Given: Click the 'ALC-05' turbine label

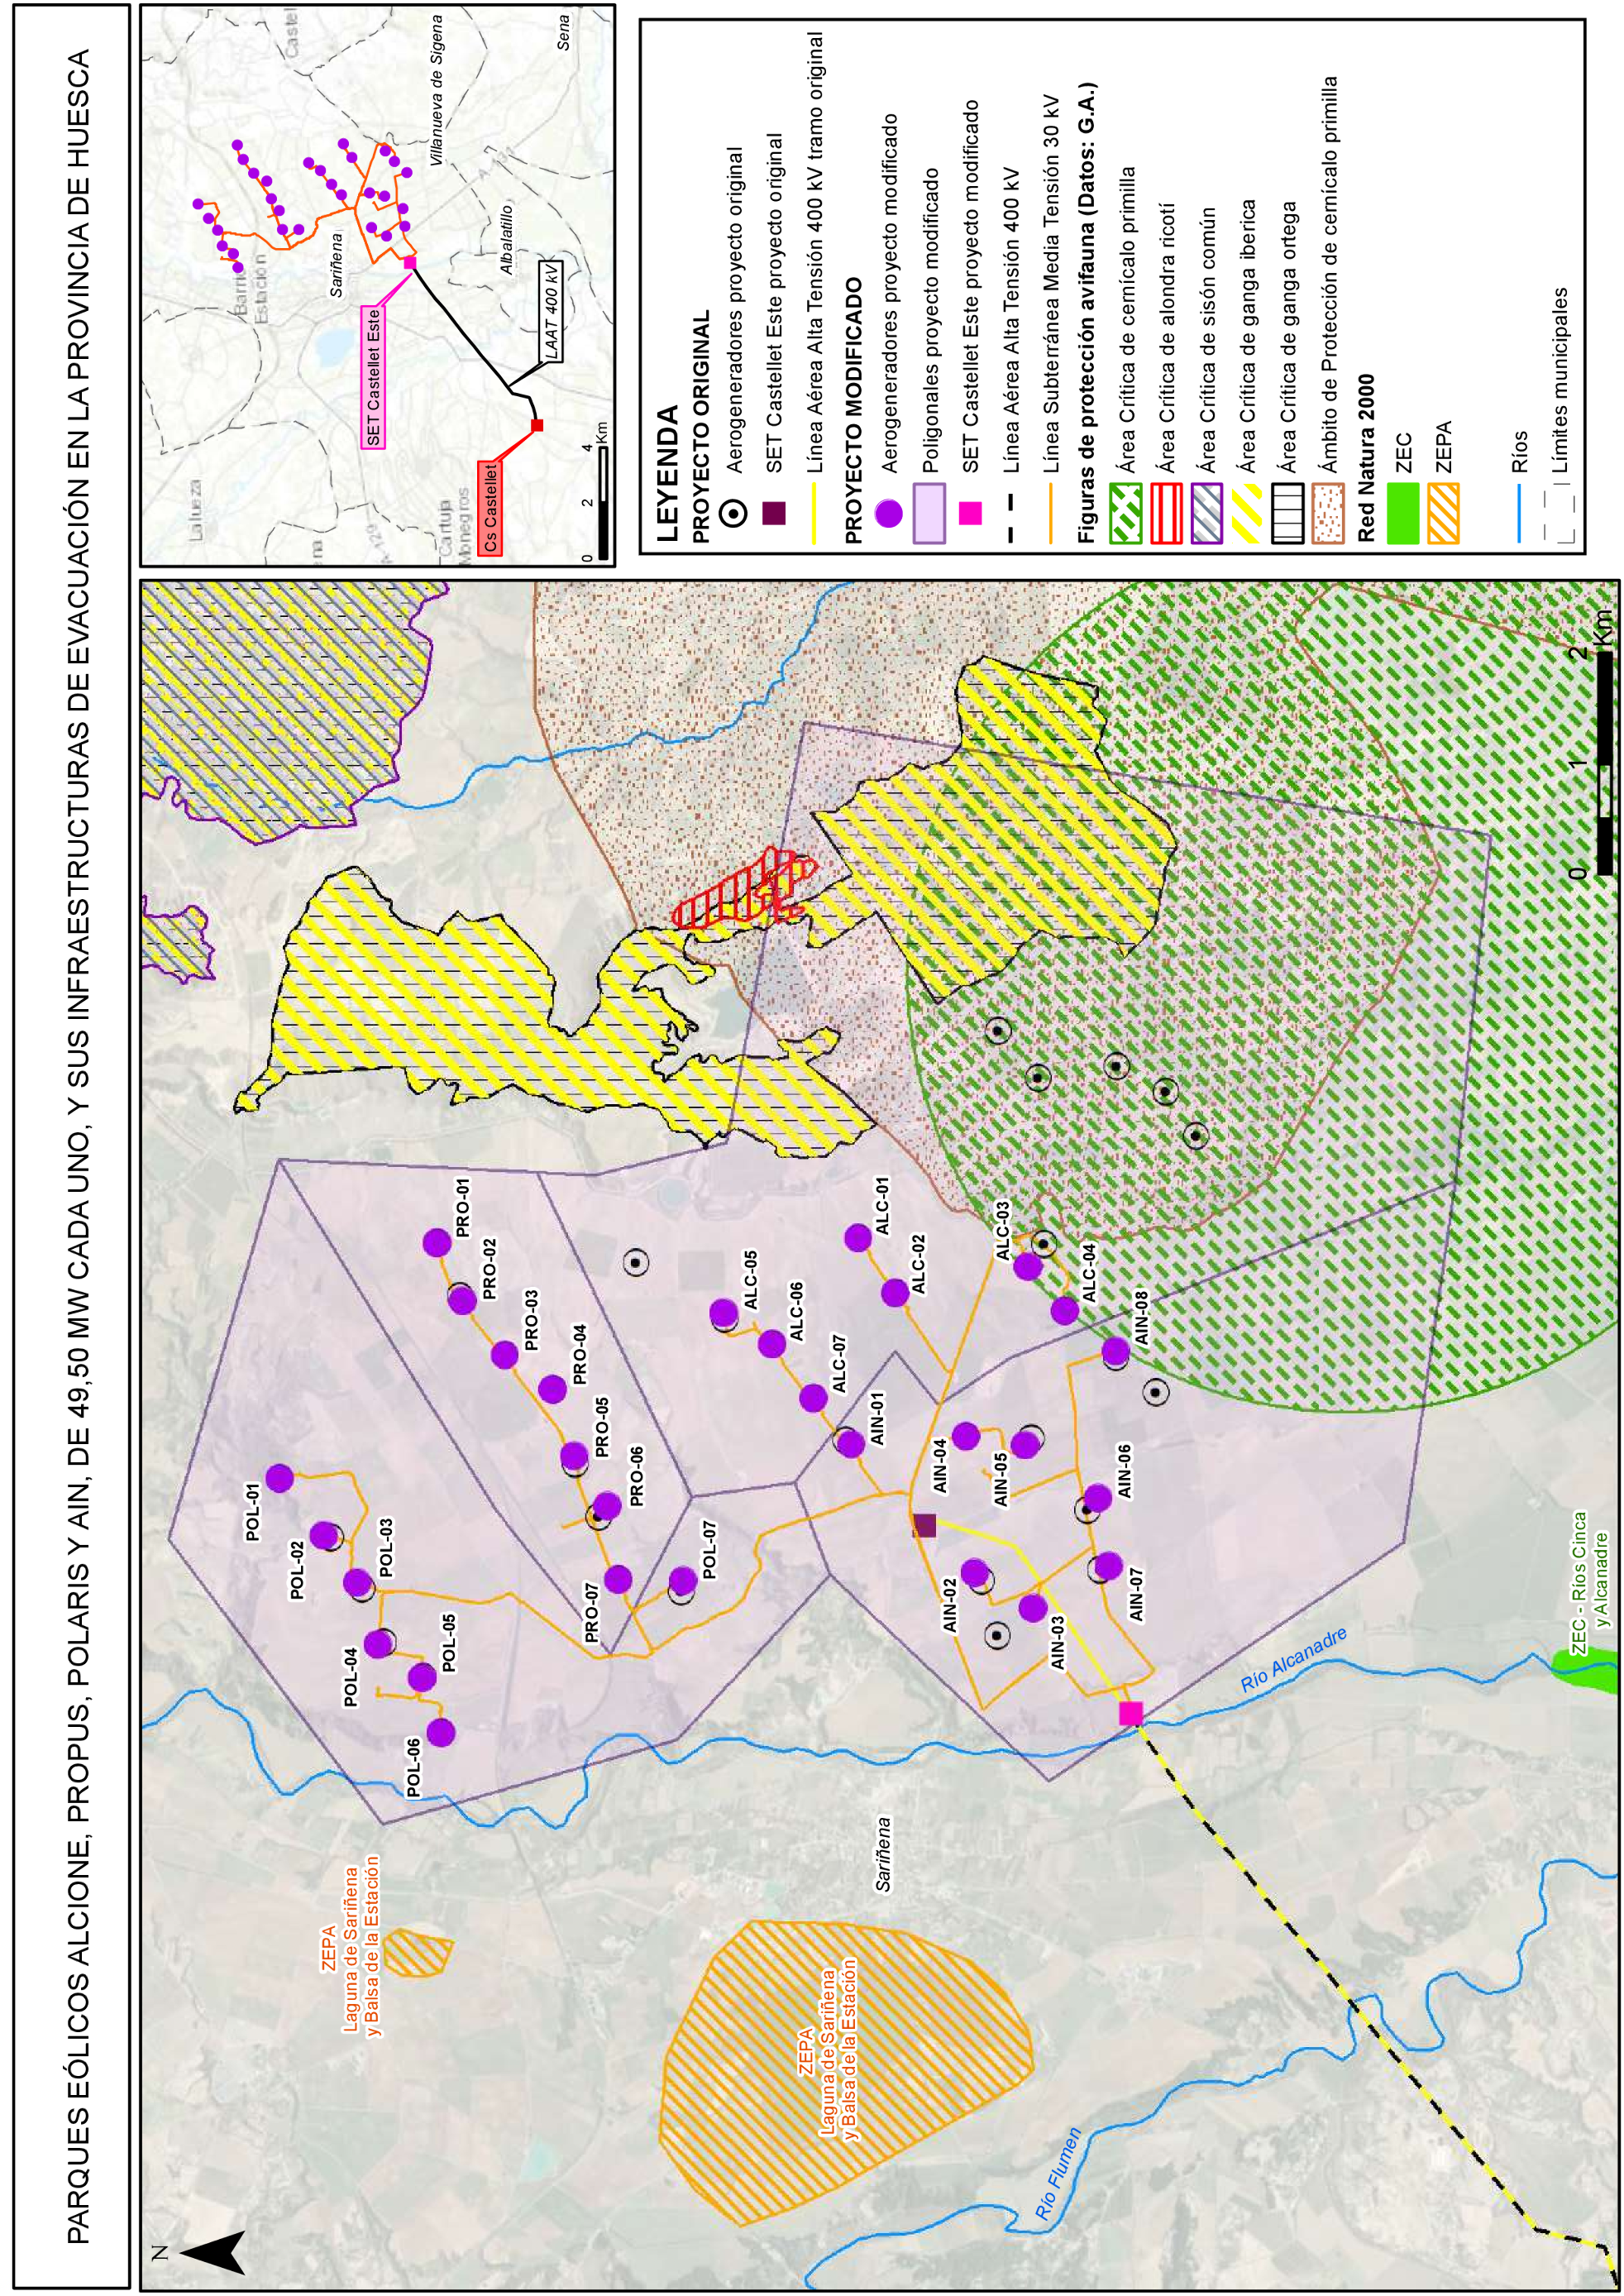Looking at the screenshot, I should point(750,1281).
